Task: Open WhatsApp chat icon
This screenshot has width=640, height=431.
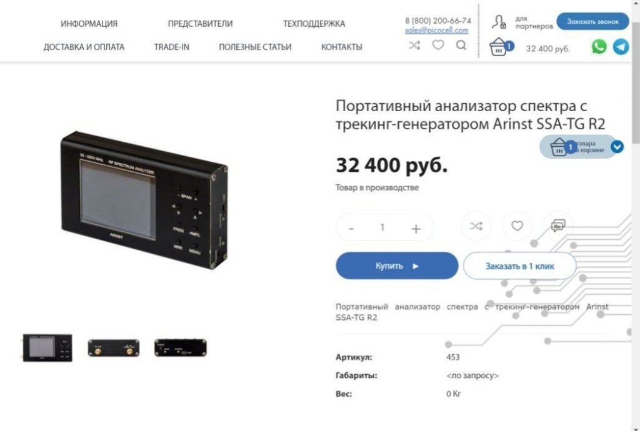Action: pos(599,46)
